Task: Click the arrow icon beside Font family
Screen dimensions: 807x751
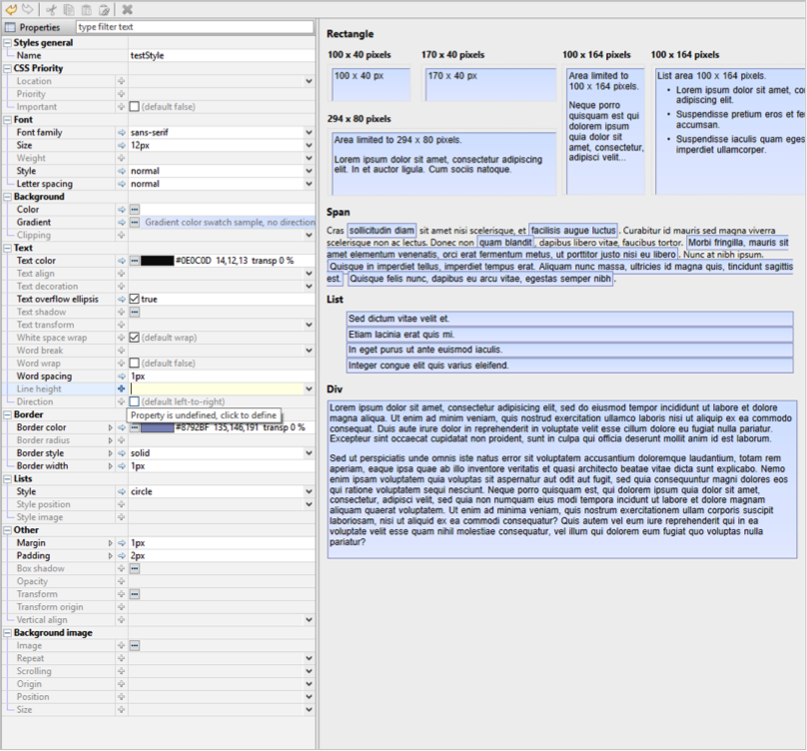Action: tap(122, 133)
